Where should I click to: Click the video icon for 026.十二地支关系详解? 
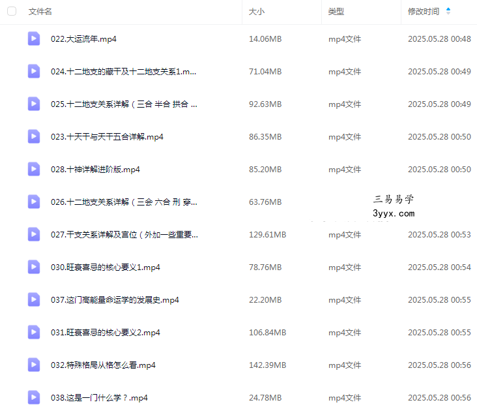click(x=34, y=202)
